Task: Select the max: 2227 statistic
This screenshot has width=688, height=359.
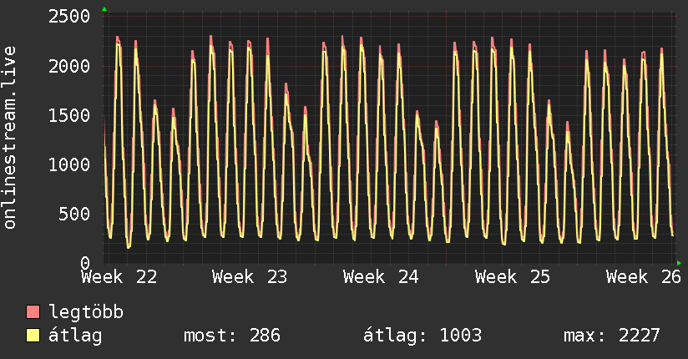Action: coord(612,336)
